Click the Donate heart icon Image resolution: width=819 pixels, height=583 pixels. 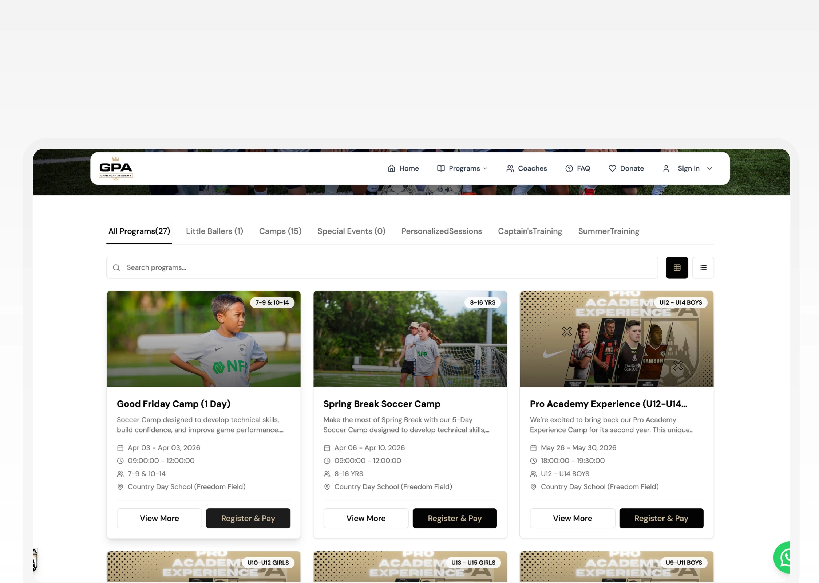[612, 168]
